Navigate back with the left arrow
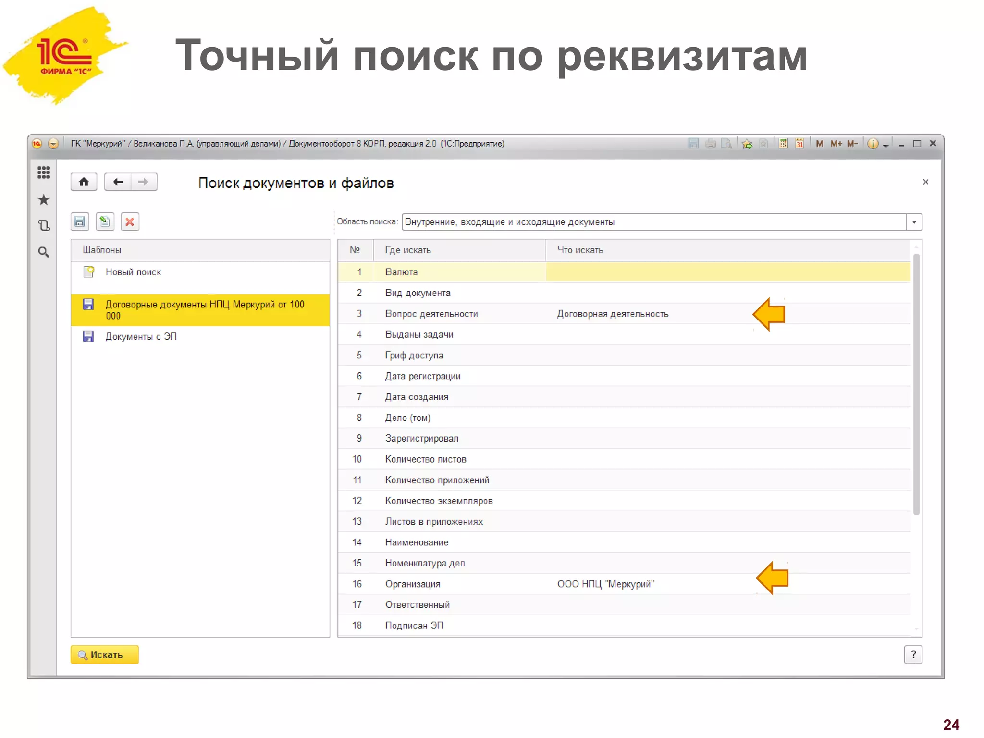The image size is (984, 738). pos(118,182)
